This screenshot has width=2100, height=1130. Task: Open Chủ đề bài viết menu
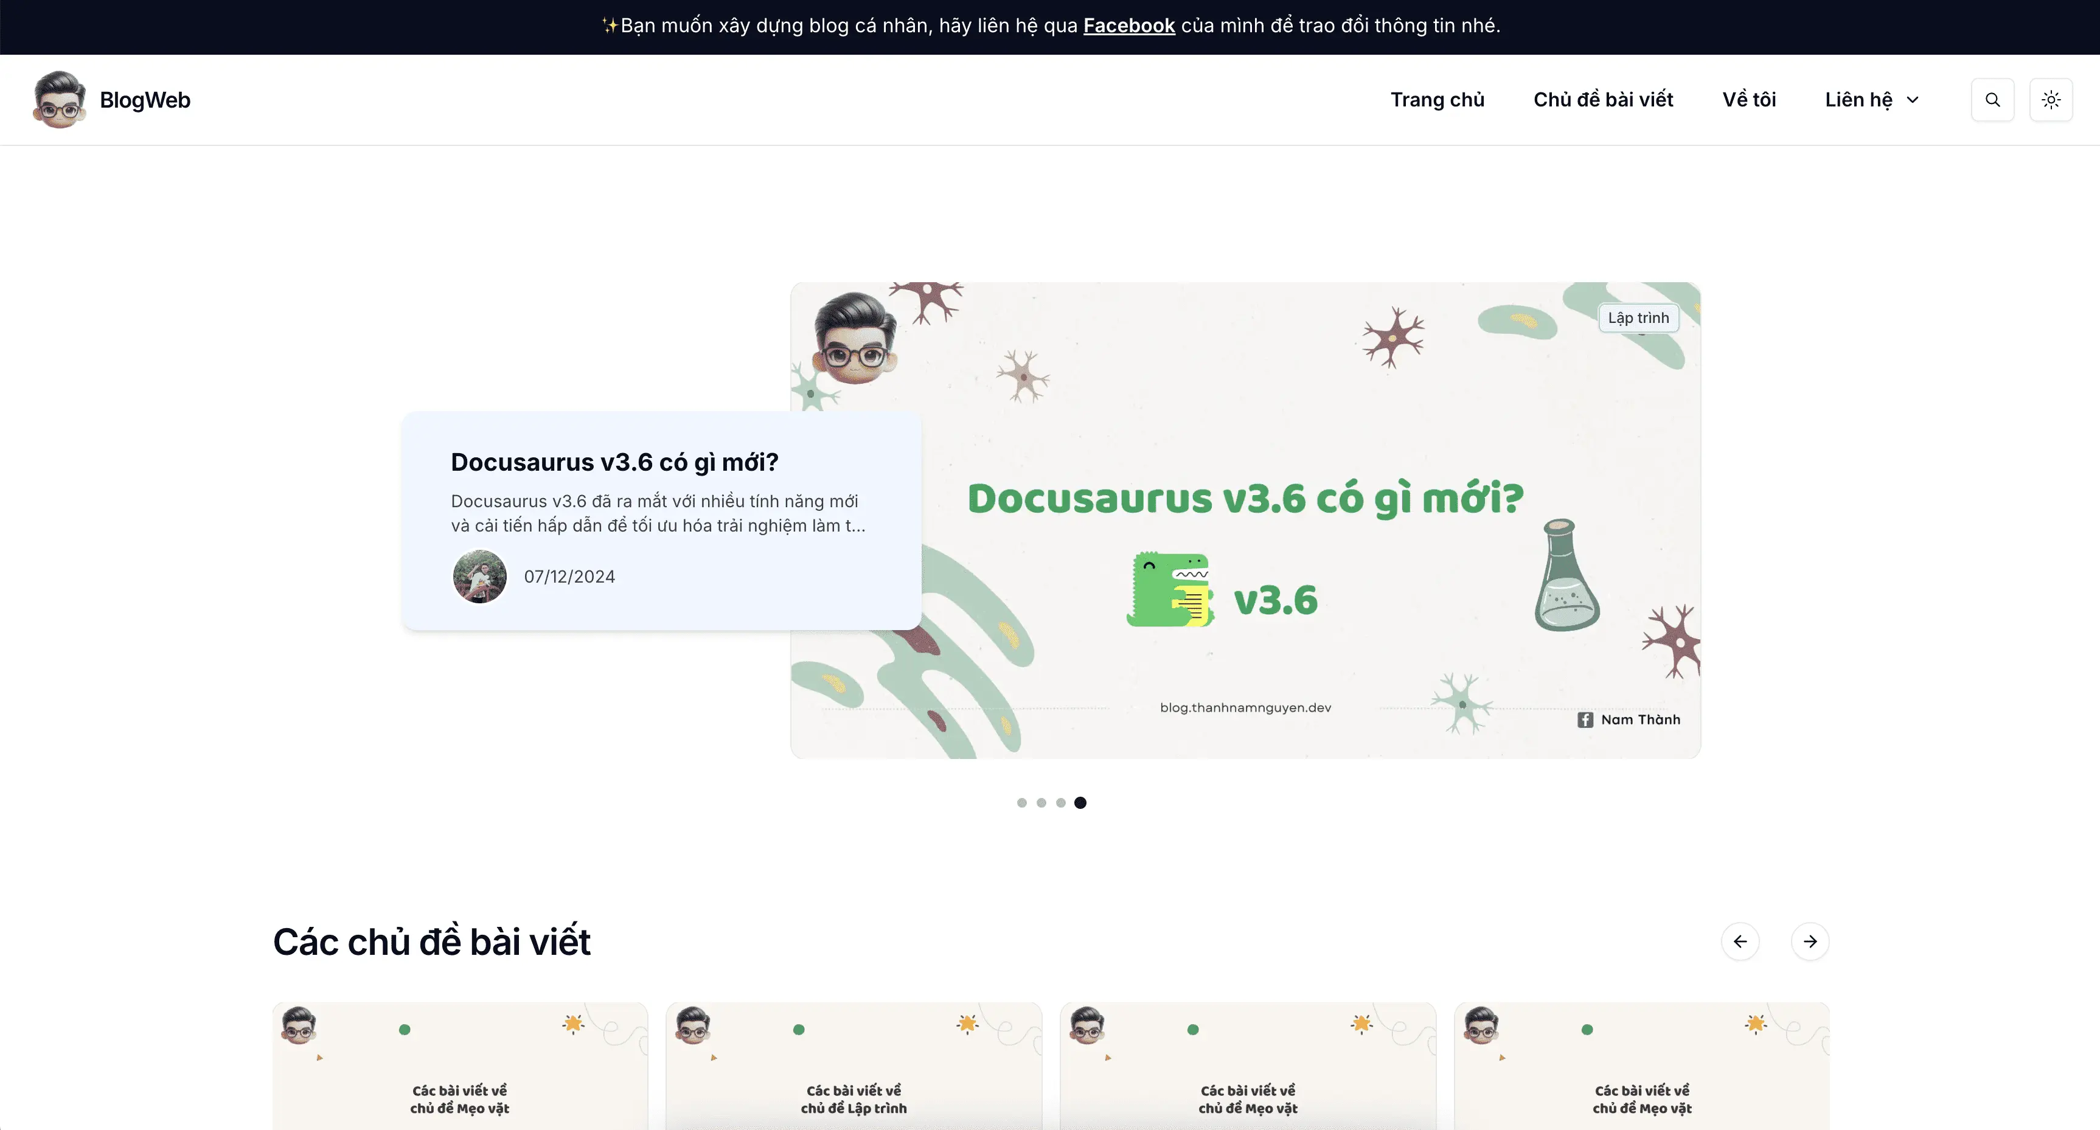tap(1602, 99)
